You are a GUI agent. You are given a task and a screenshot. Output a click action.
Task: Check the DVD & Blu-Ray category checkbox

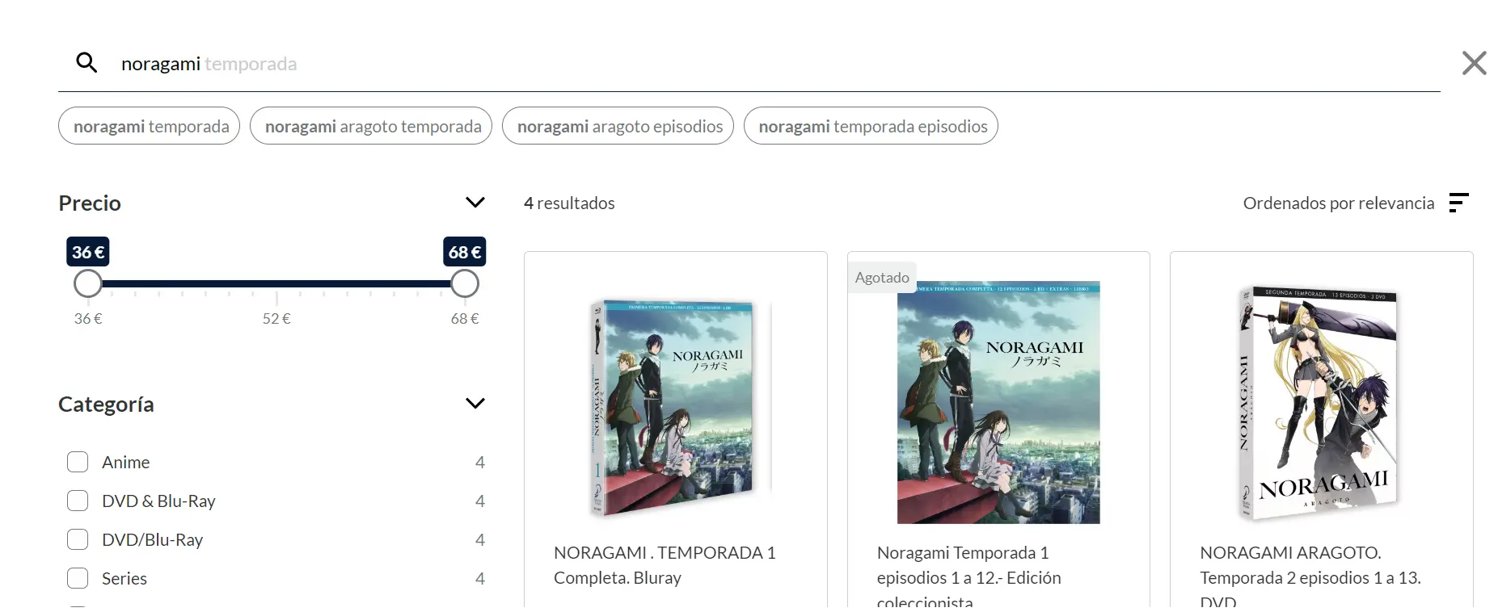[78, 501]
